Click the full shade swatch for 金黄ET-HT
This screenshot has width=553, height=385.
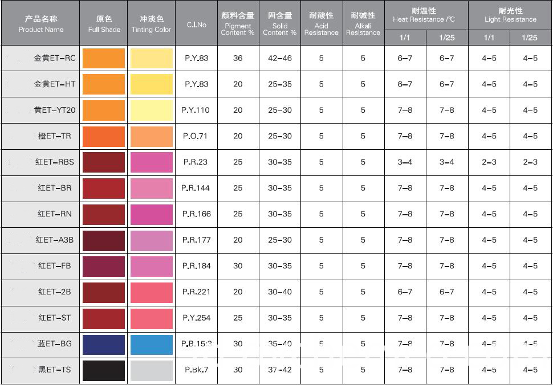click(104, 84)
